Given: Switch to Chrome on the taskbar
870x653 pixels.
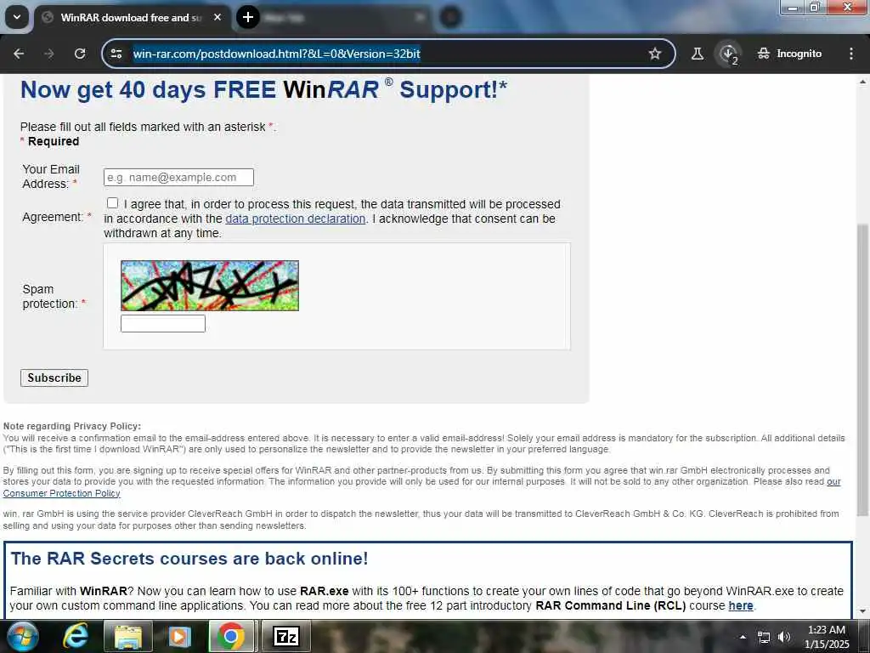Looking at the screenshot, I should pyautogui.click(x=232, y=636).
